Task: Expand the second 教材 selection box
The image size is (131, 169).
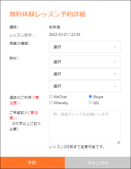Action: [x=85, y=74]
